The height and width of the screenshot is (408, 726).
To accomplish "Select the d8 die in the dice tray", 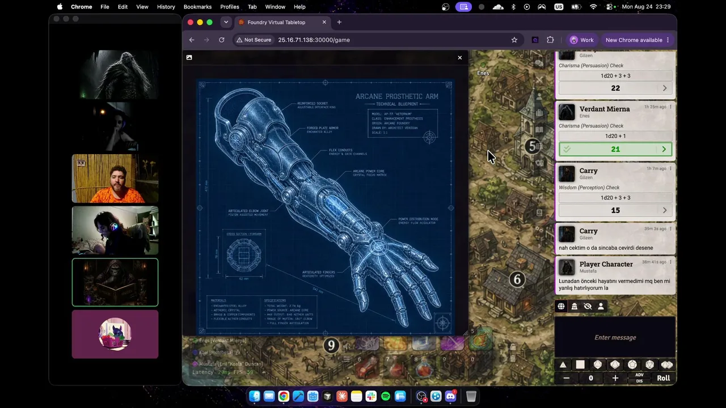I will [x=598, y=365].
